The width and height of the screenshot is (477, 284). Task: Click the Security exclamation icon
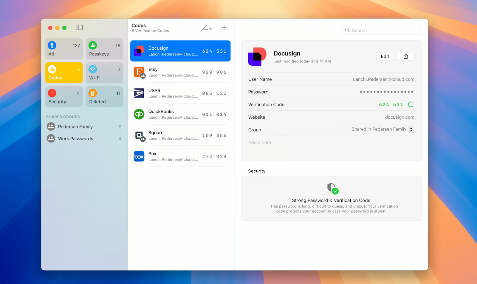(52, 93)
